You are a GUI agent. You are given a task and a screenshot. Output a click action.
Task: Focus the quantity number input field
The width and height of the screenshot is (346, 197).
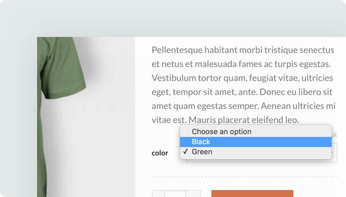[175, 194]
